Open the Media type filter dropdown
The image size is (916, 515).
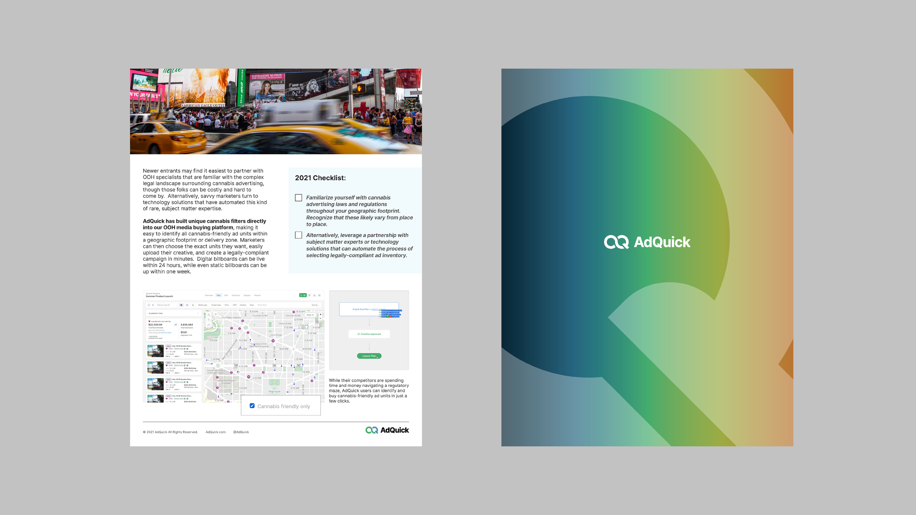203,305
